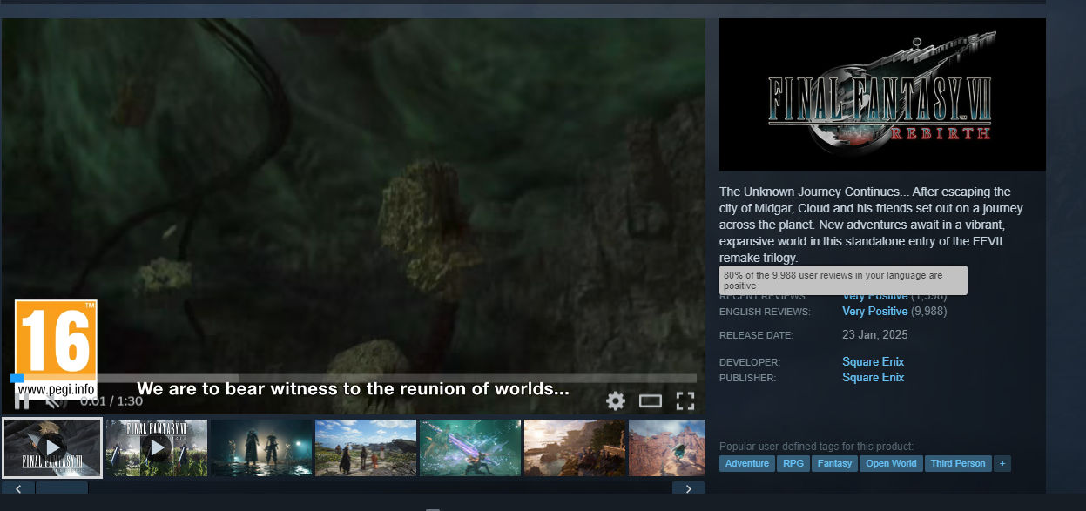Click the game description paragraph
The width and height of the screenshot is (1086, 511).
(x=872, y=225)
